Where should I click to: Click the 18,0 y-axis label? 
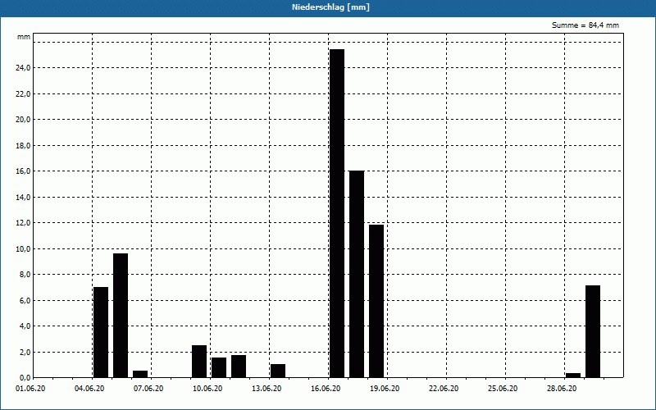coord(23,146)
